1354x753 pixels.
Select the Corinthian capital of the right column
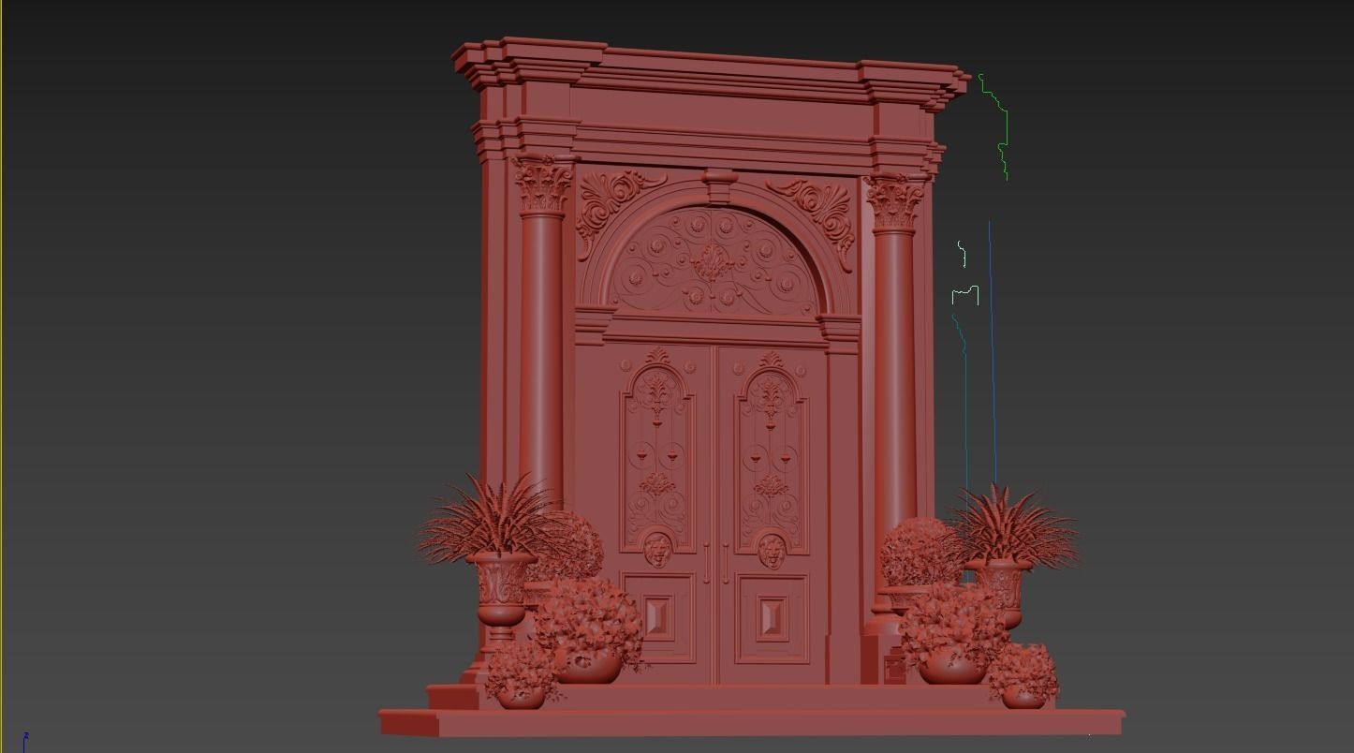point(894,201)
